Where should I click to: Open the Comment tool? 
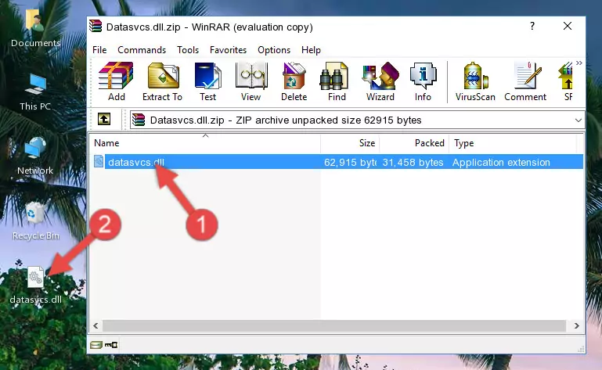pos(525,81)
